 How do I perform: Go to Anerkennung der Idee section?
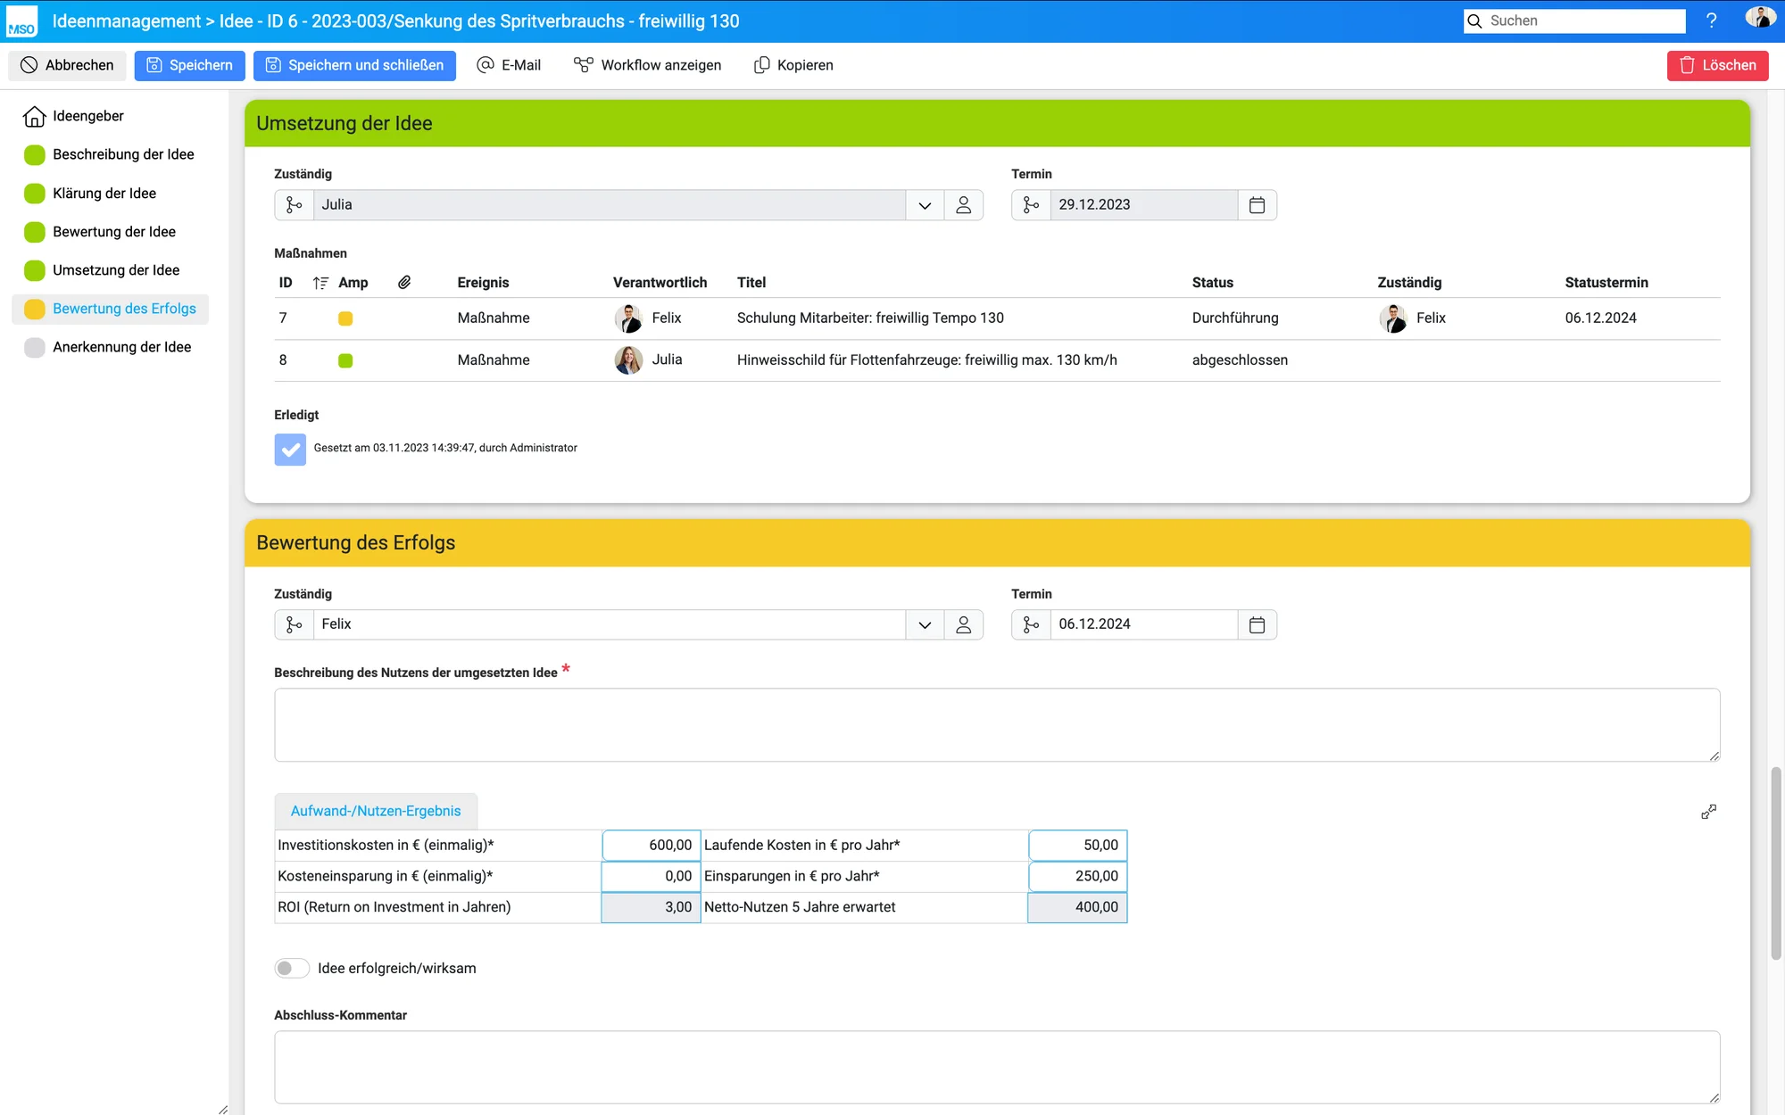[x=121, y=347]
